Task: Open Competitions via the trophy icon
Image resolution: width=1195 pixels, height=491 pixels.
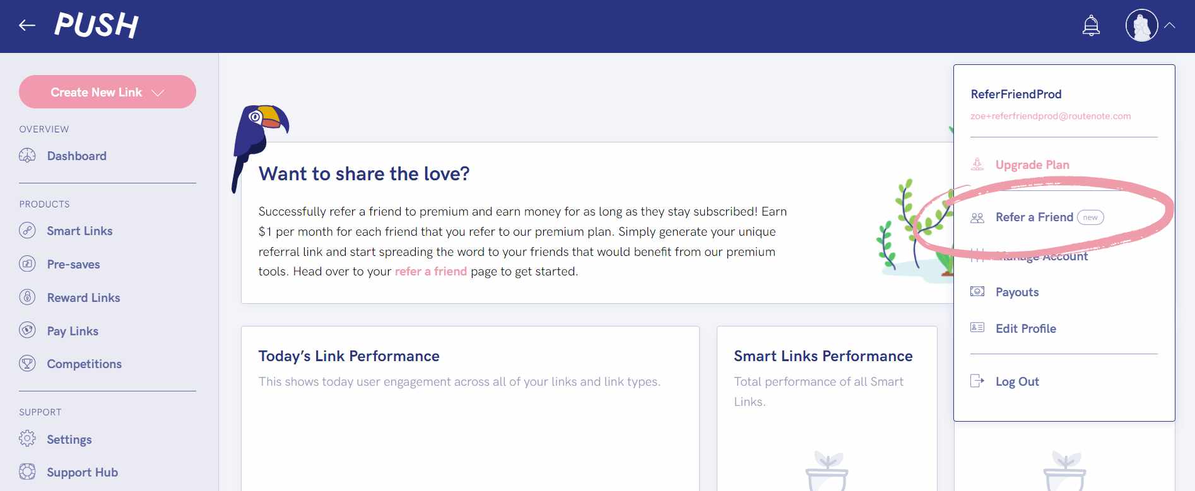Action: coord(28,364)
